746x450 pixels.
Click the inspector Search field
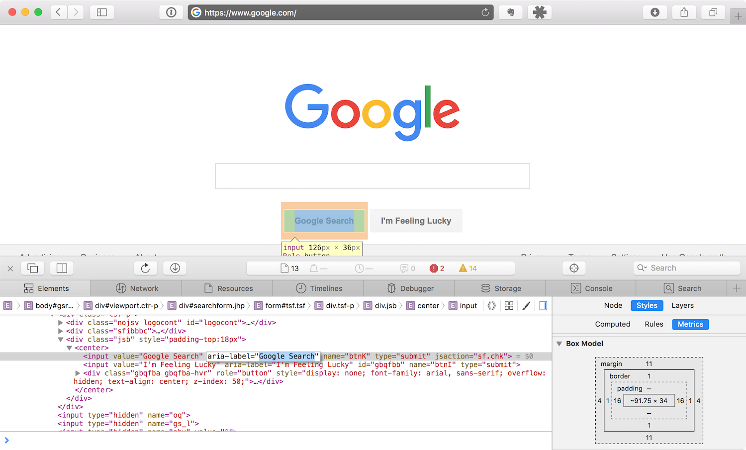[x=686, y=268]
